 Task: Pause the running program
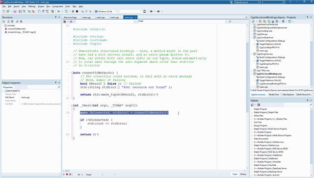point(73,11)
